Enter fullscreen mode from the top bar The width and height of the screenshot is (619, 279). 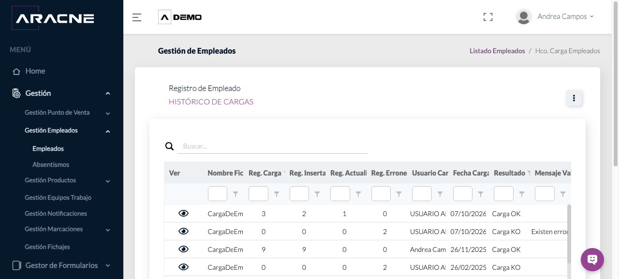[x=488, y=17]
